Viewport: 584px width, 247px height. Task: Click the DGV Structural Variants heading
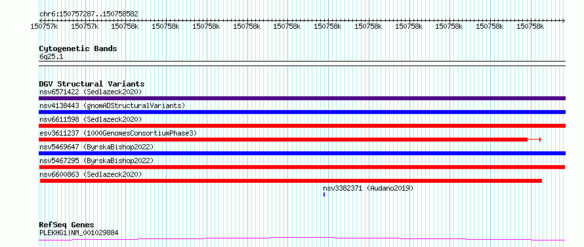92,84
